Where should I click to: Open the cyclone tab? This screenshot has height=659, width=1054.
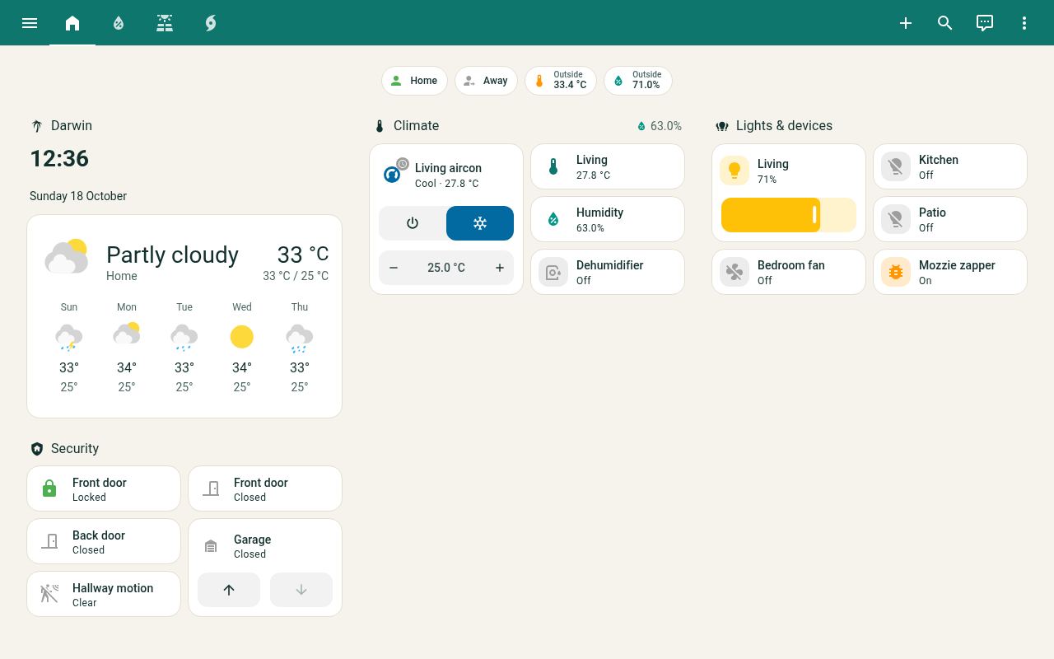[x=211, y=23]
